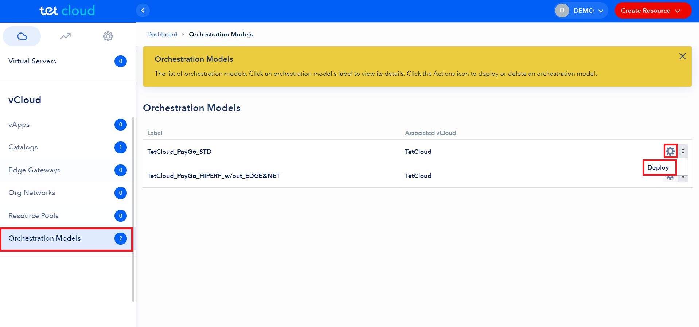
Task: Collapse sidebar with the back chevron button
Action: click(x=143, y=11)
